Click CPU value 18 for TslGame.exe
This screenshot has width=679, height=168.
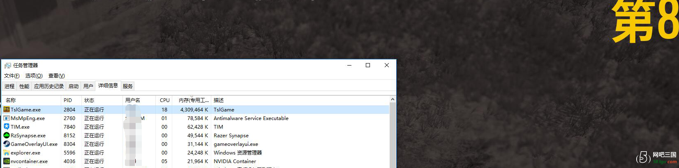tap(164, 109)
